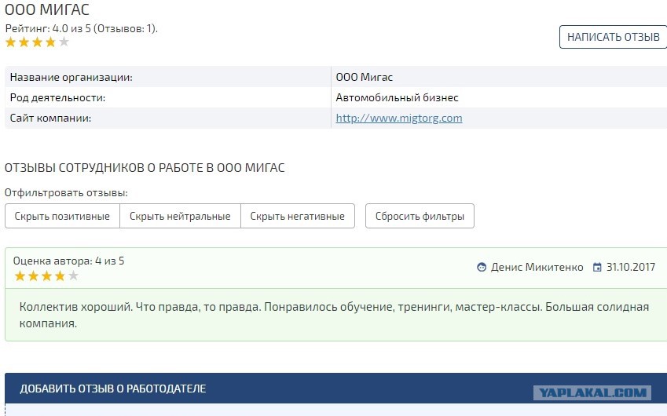Click the review text starting Коллектив хороший
The width and height of the screenshot is (667, 416).
pos(334,315)
